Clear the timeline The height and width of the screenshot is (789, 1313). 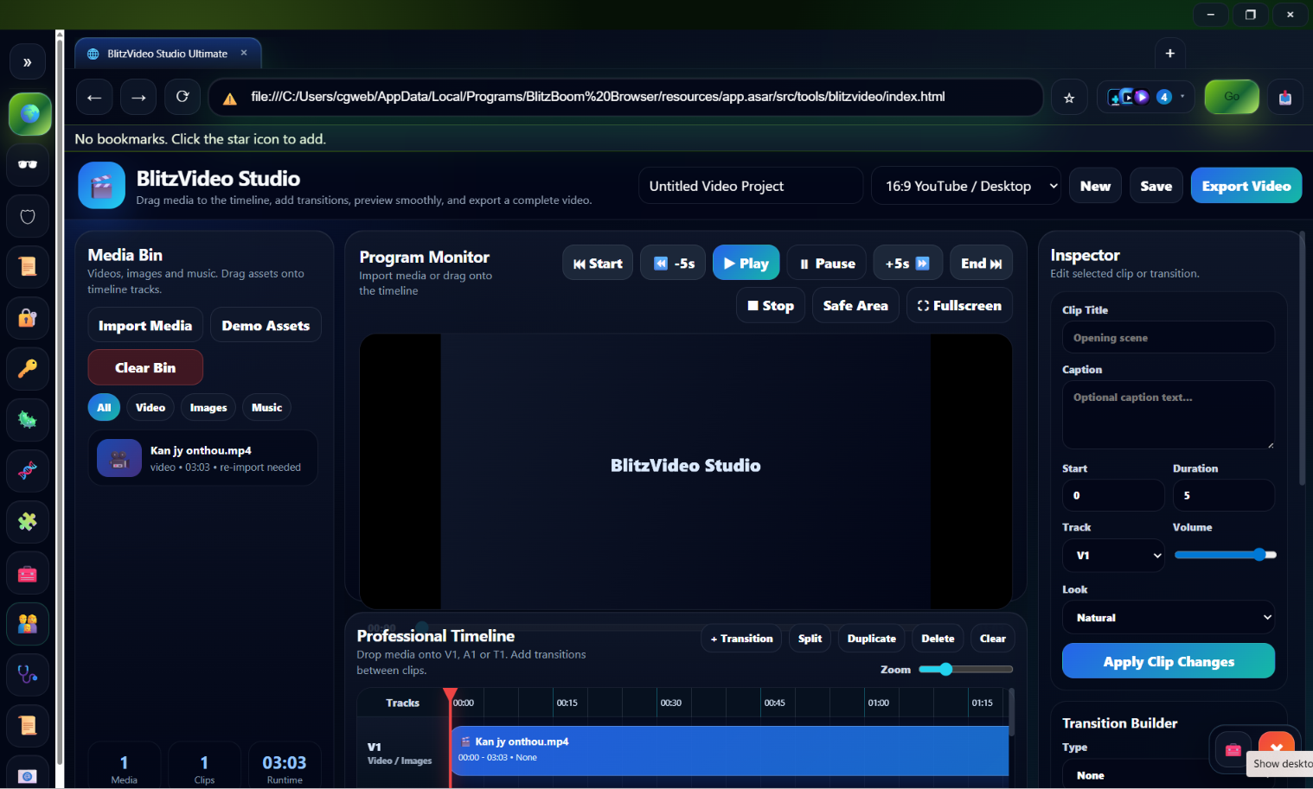992,639
